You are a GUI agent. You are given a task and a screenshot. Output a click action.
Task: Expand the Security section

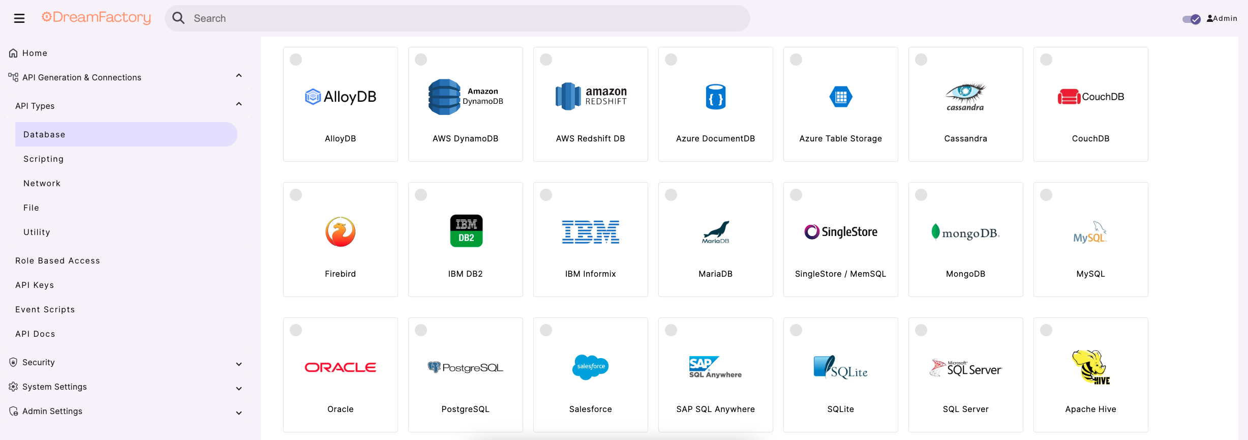pyautogui.click(x=239, y=364)
